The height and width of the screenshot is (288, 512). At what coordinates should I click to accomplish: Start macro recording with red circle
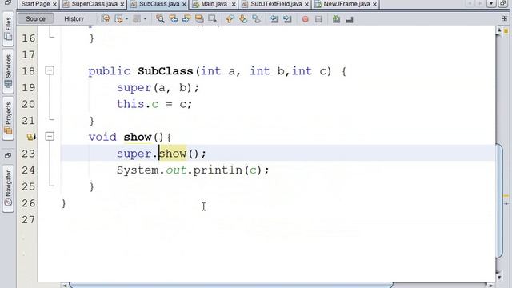click(306, 19)
